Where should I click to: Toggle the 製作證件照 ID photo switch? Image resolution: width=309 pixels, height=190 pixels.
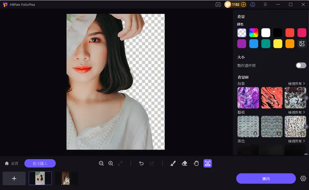[301, 65]
